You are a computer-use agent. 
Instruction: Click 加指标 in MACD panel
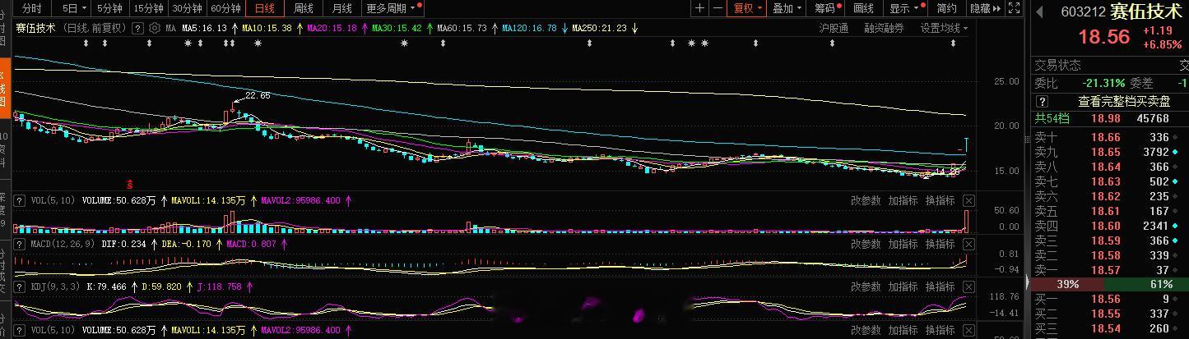[x=903, y=244]
